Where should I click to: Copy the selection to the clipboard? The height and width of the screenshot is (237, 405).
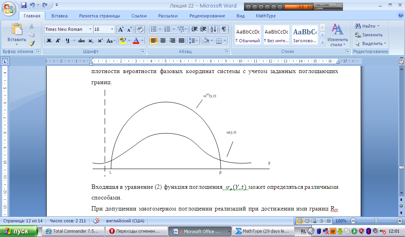pyautogui.click(x=32, y=35)
